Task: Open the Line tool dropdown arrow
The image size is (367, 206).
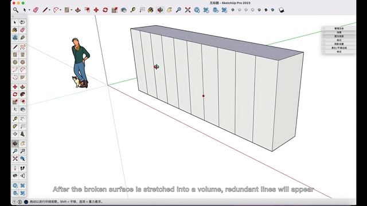Action: click(49, 10)
